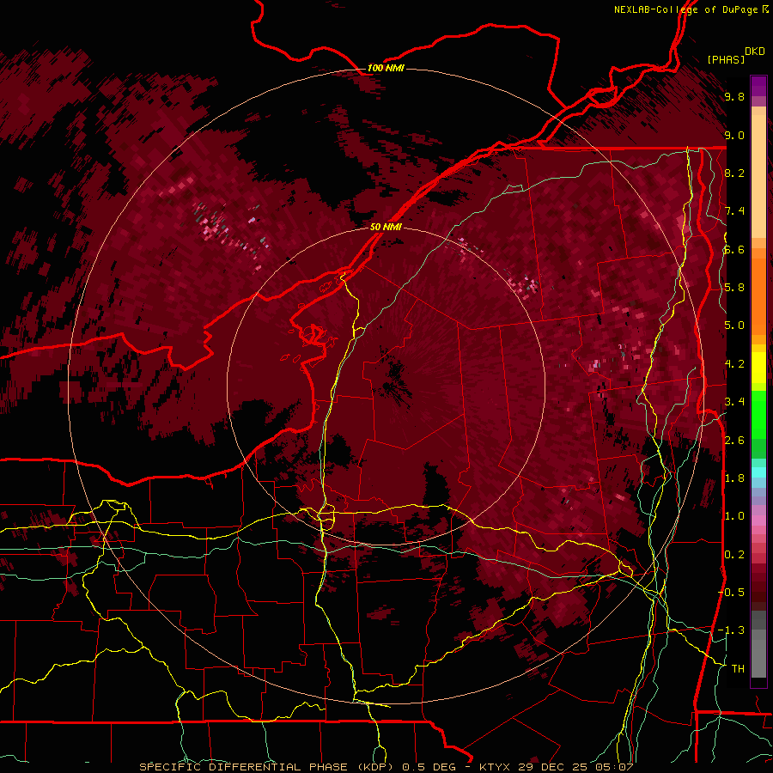773x773 pixels.
Task: Click the [PHAS] legend heading
Action: [x=726, y=59]
